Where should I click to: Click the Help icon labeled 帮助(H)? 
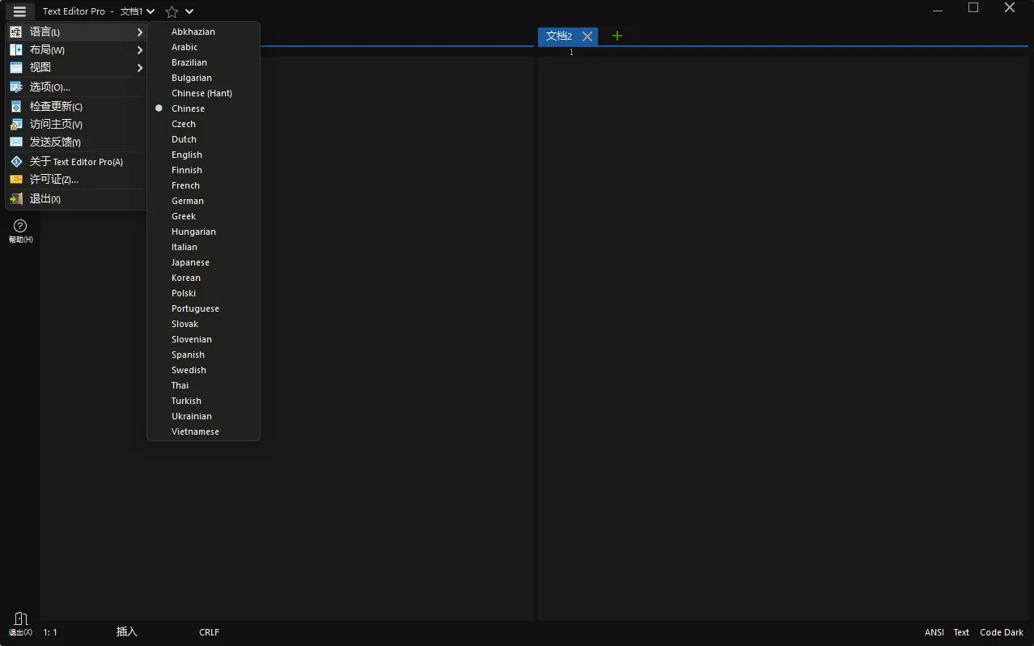tap(20, 231)
